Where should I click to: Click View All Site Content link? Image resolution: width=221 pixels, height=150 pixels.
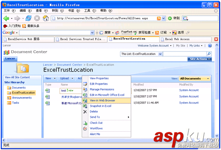pos(17,77)
